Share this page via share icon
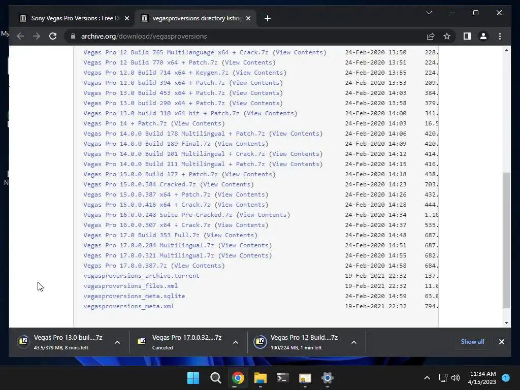This screenshot has width=520, height=390. [431, 36]
